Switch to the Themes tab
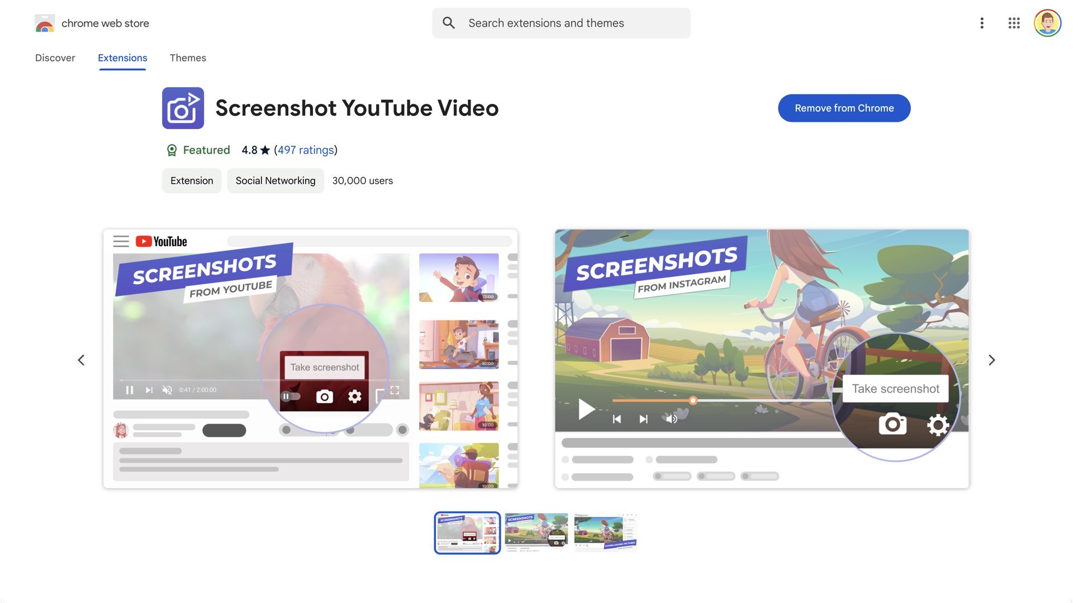The height and width of the screenshot is (603, 1073). (x=188, y=58)
